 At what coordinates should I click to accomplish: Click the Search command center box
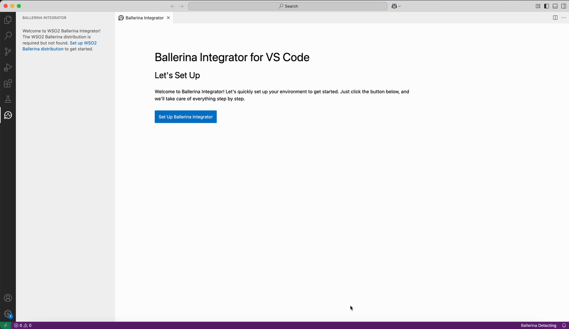click(288, 6)
